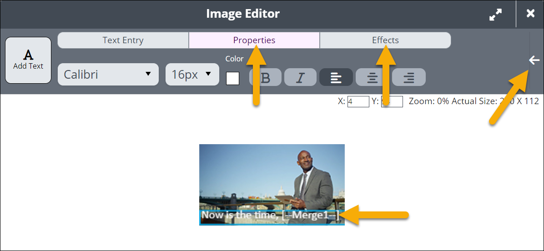Click the Add Text button

[x=28, y=60]
